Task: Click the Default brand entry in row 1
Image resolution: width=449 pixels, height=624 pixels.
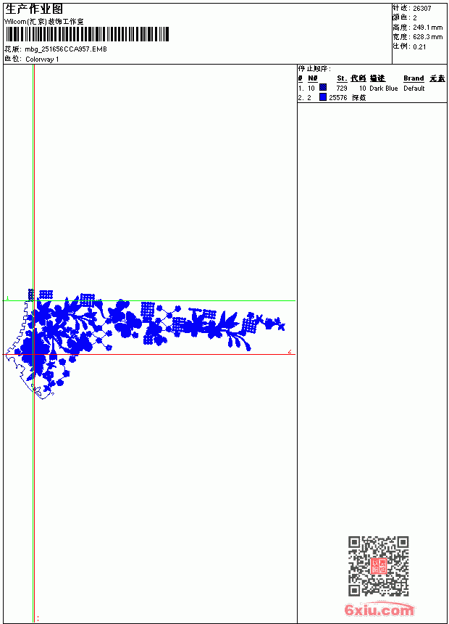Action: pos(414,88)
